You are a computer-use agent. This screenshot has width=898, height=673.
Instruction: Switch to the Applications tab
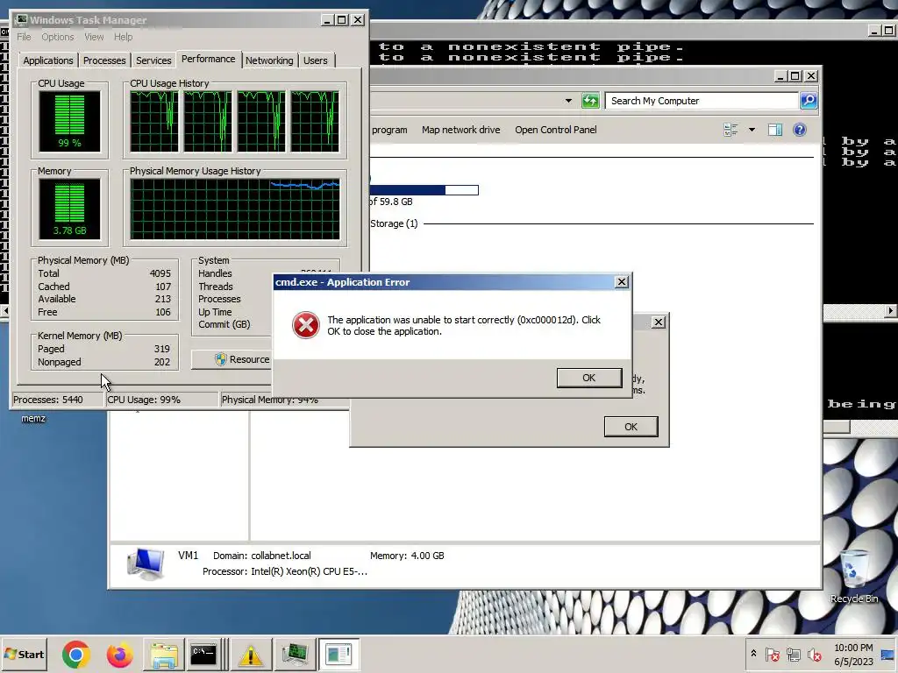[x=48, y=60]
